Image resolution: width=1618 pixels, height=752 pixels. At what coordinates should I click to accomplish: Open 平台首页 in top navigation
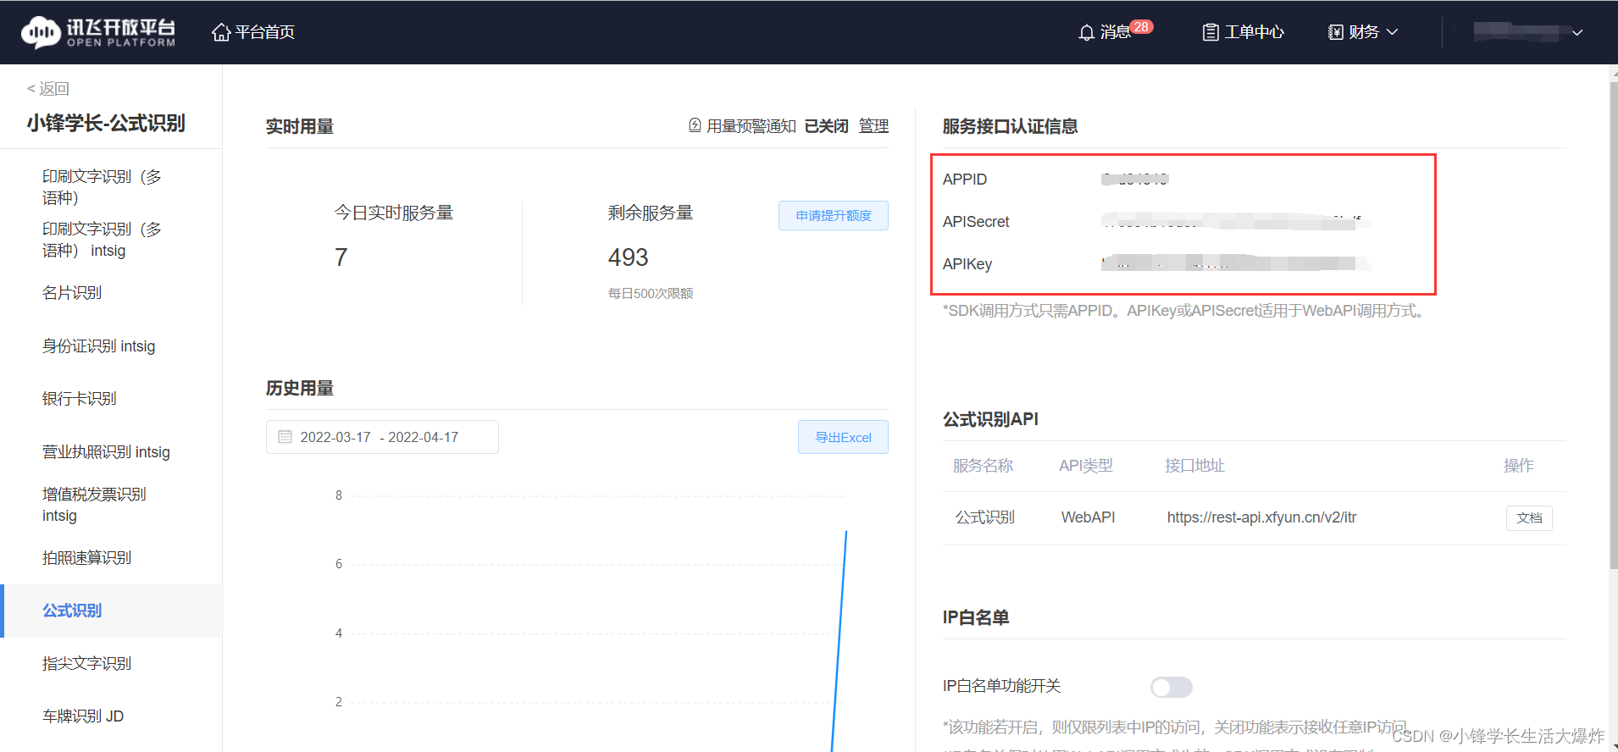click(x=264, y=32)
